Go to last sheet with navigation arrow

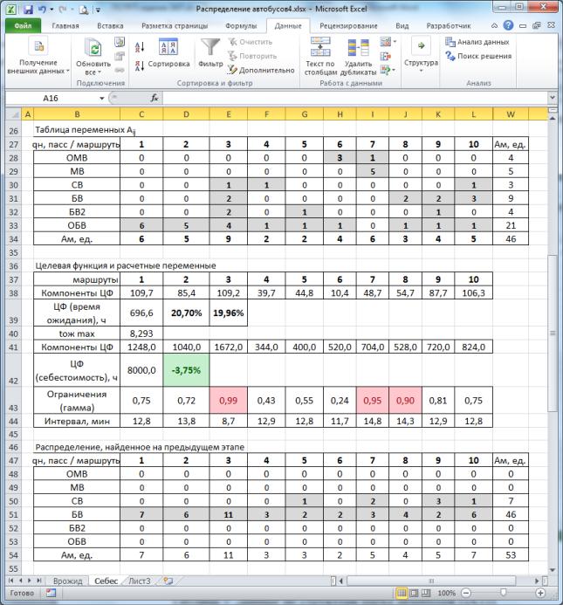pos(38,581)
